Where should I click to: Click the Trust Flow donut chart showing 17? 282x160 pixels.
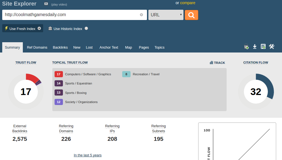[x=26, y=91]
